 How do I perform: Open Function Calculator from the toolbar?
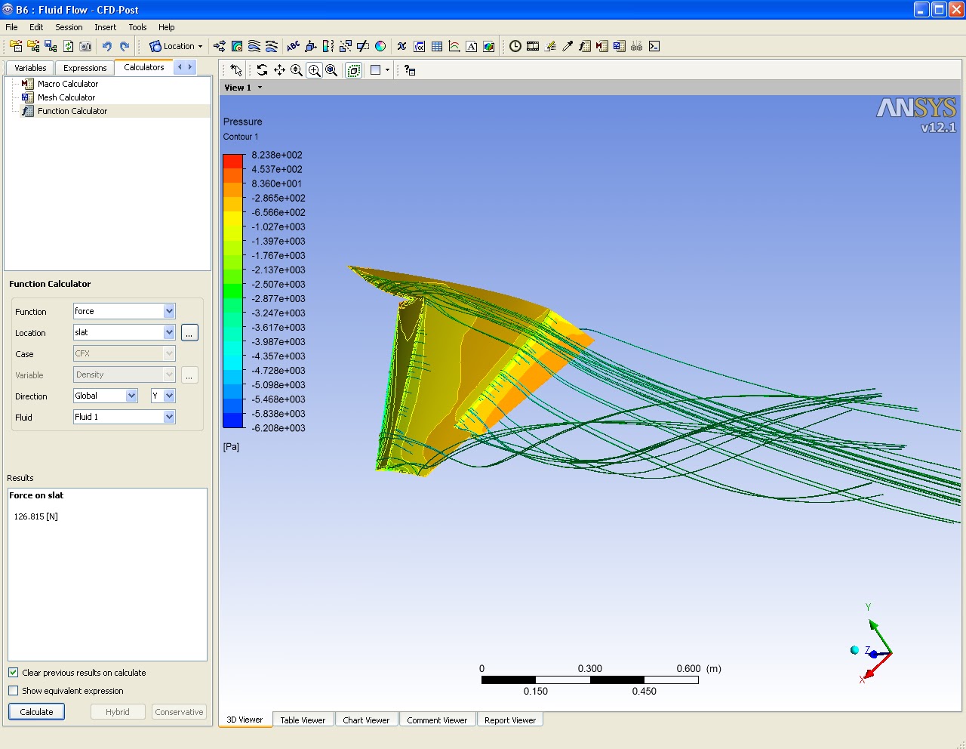(585, 46)
